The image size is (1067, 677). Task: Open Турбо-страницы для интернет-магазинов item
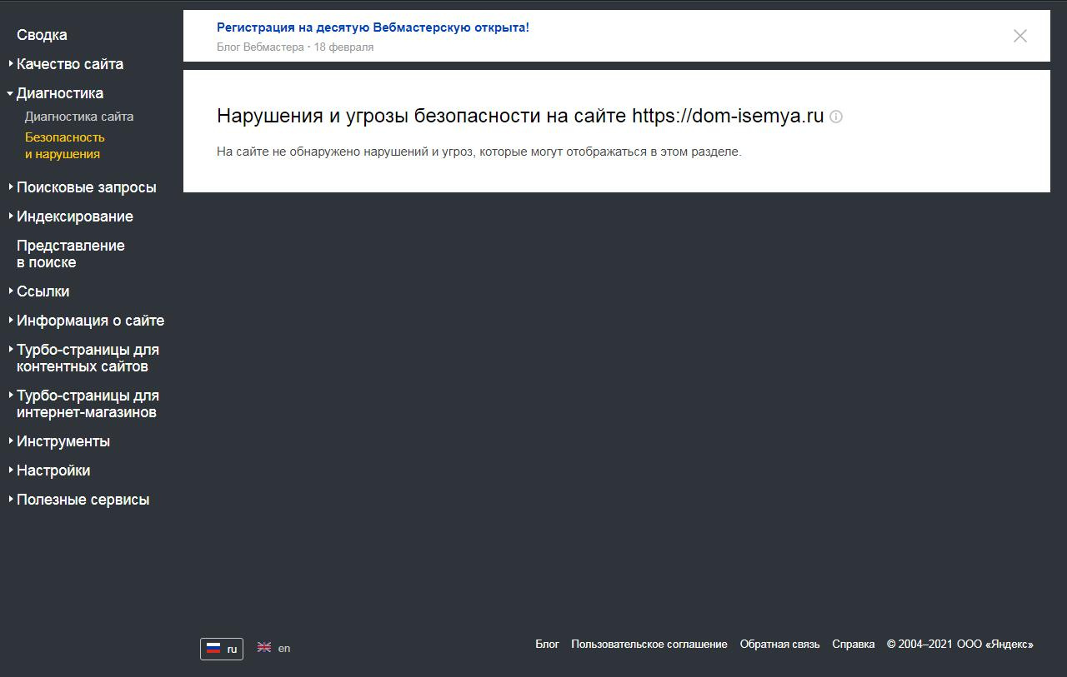(x=88, y=404)
